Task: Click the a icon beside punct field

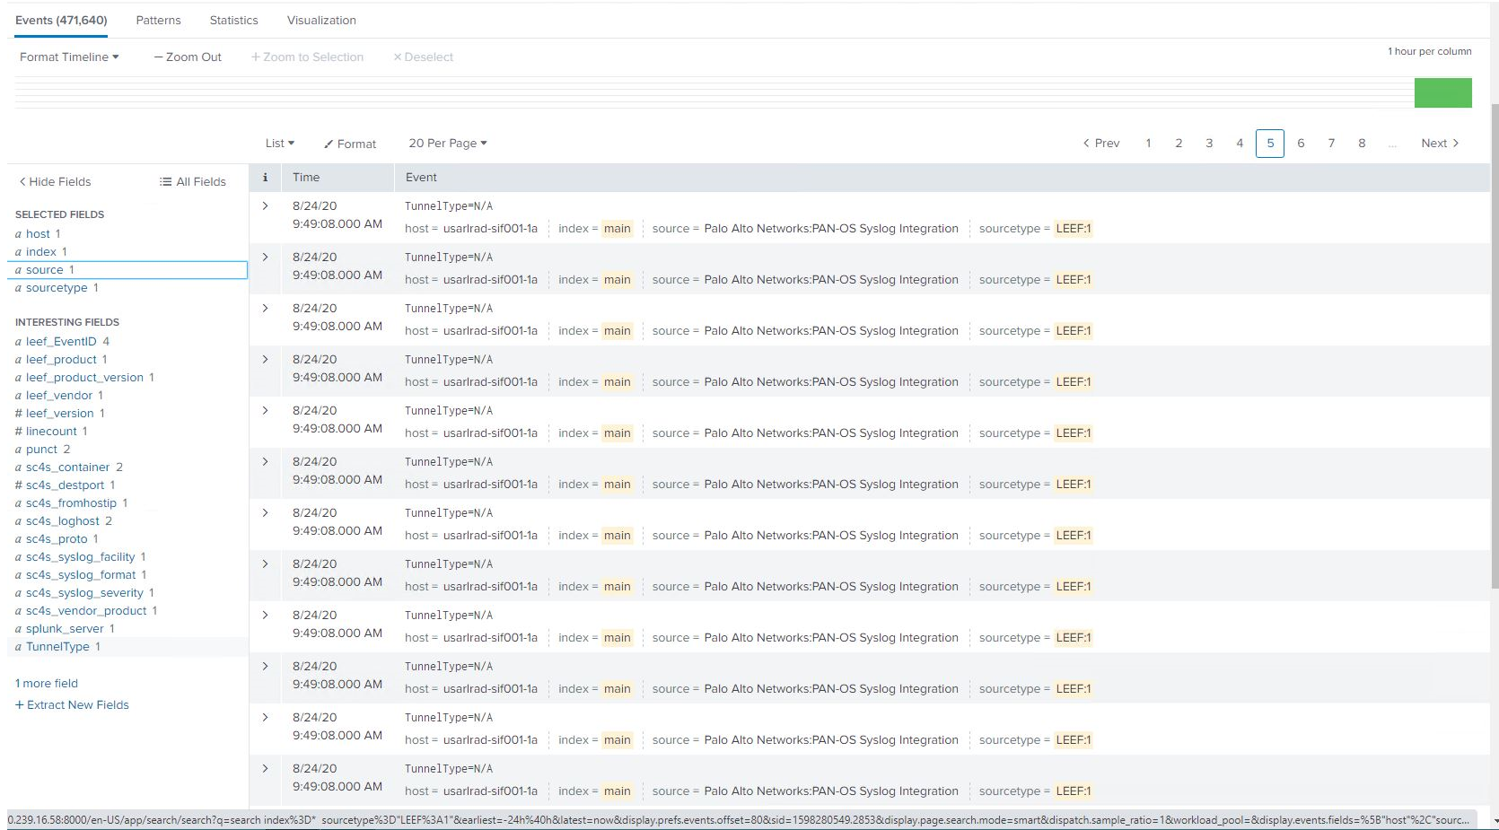Action: (17, 449)
